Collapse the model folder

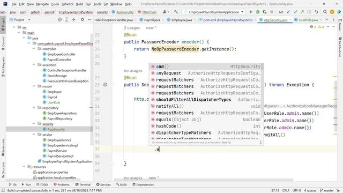[34, 86]
